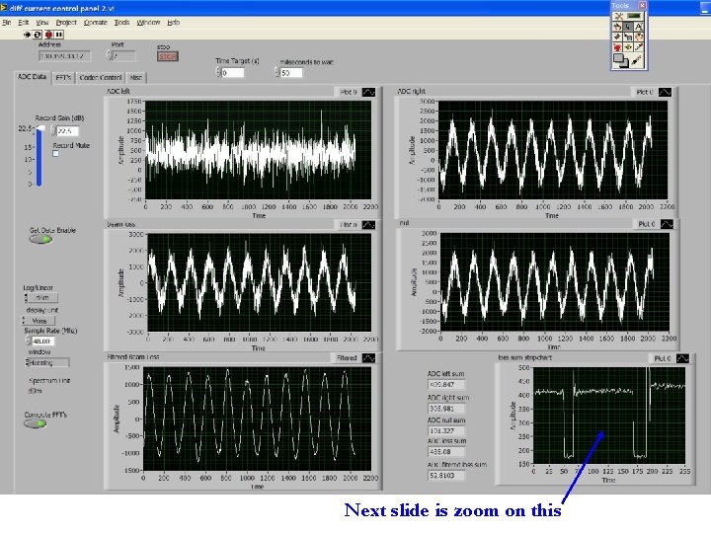
Task: Click the stepper arrows on the window Hanning ring
Action: [28, 362]
